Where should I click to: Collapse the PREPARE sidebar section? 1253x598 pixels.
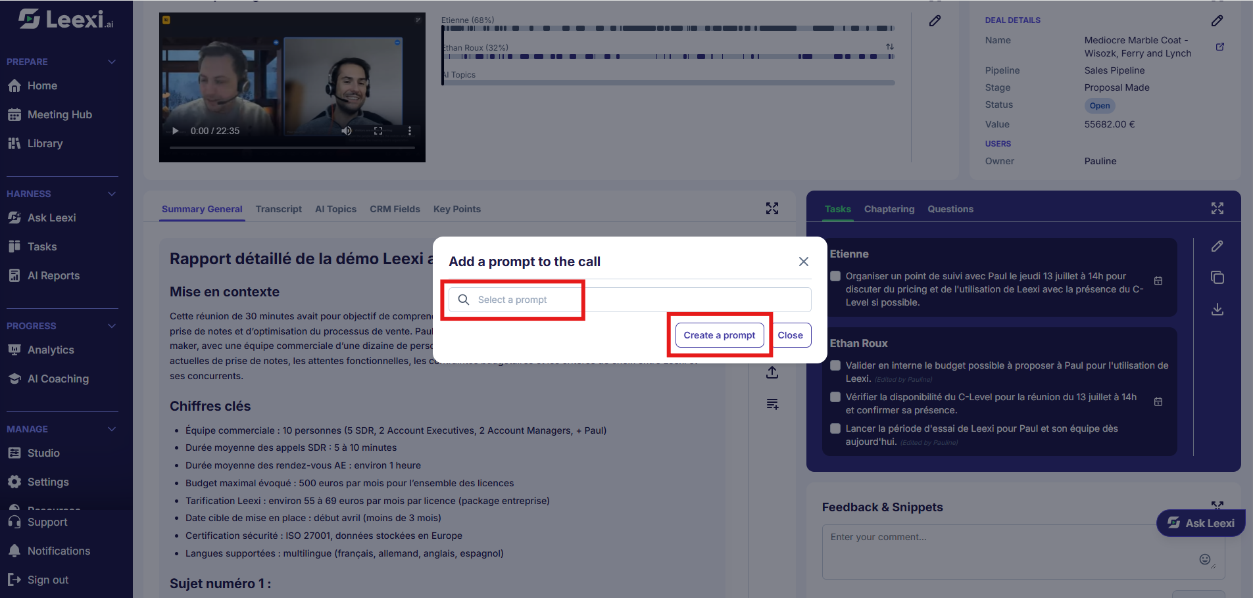click(112, 62)
